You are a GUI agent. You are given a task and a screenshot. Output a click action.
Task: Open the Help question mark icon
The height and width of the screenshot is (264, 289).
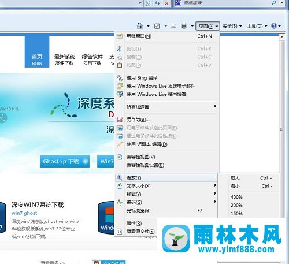click(x=274, y=25)
